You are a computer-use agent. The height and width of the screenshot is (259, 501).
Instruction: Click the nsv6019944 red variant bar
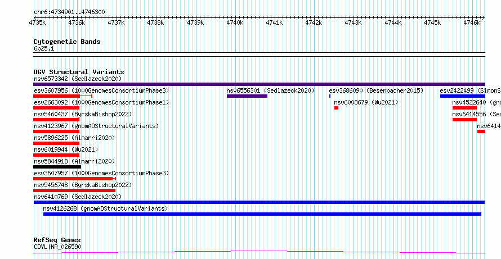[56, 155]
